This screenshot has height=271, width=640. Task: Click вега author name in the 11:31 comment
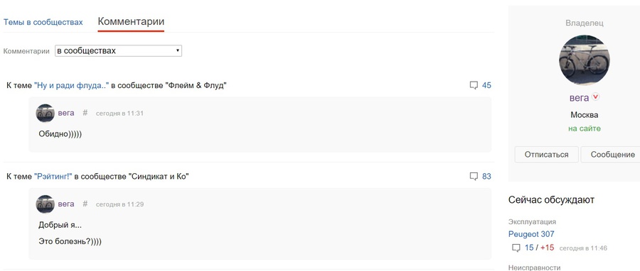[x=66, y=113]
